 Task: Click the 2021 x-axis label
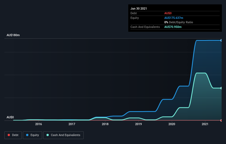click(x=205, y=124)
